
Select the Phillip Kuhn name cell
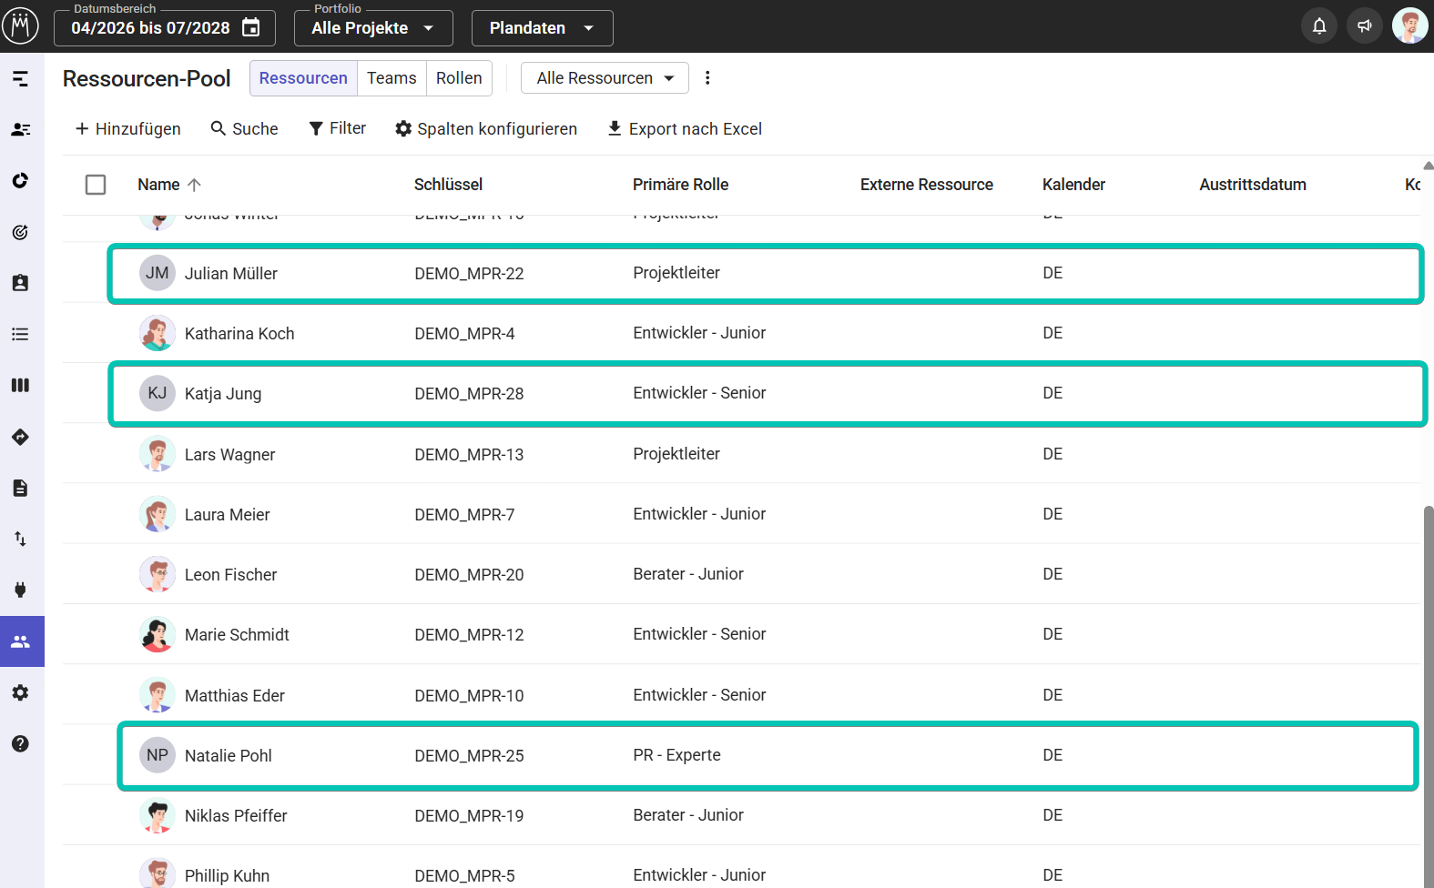pos(227,876)
